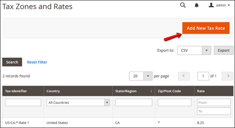Click the Rate From filter field
235x128 pixels.
214,103
